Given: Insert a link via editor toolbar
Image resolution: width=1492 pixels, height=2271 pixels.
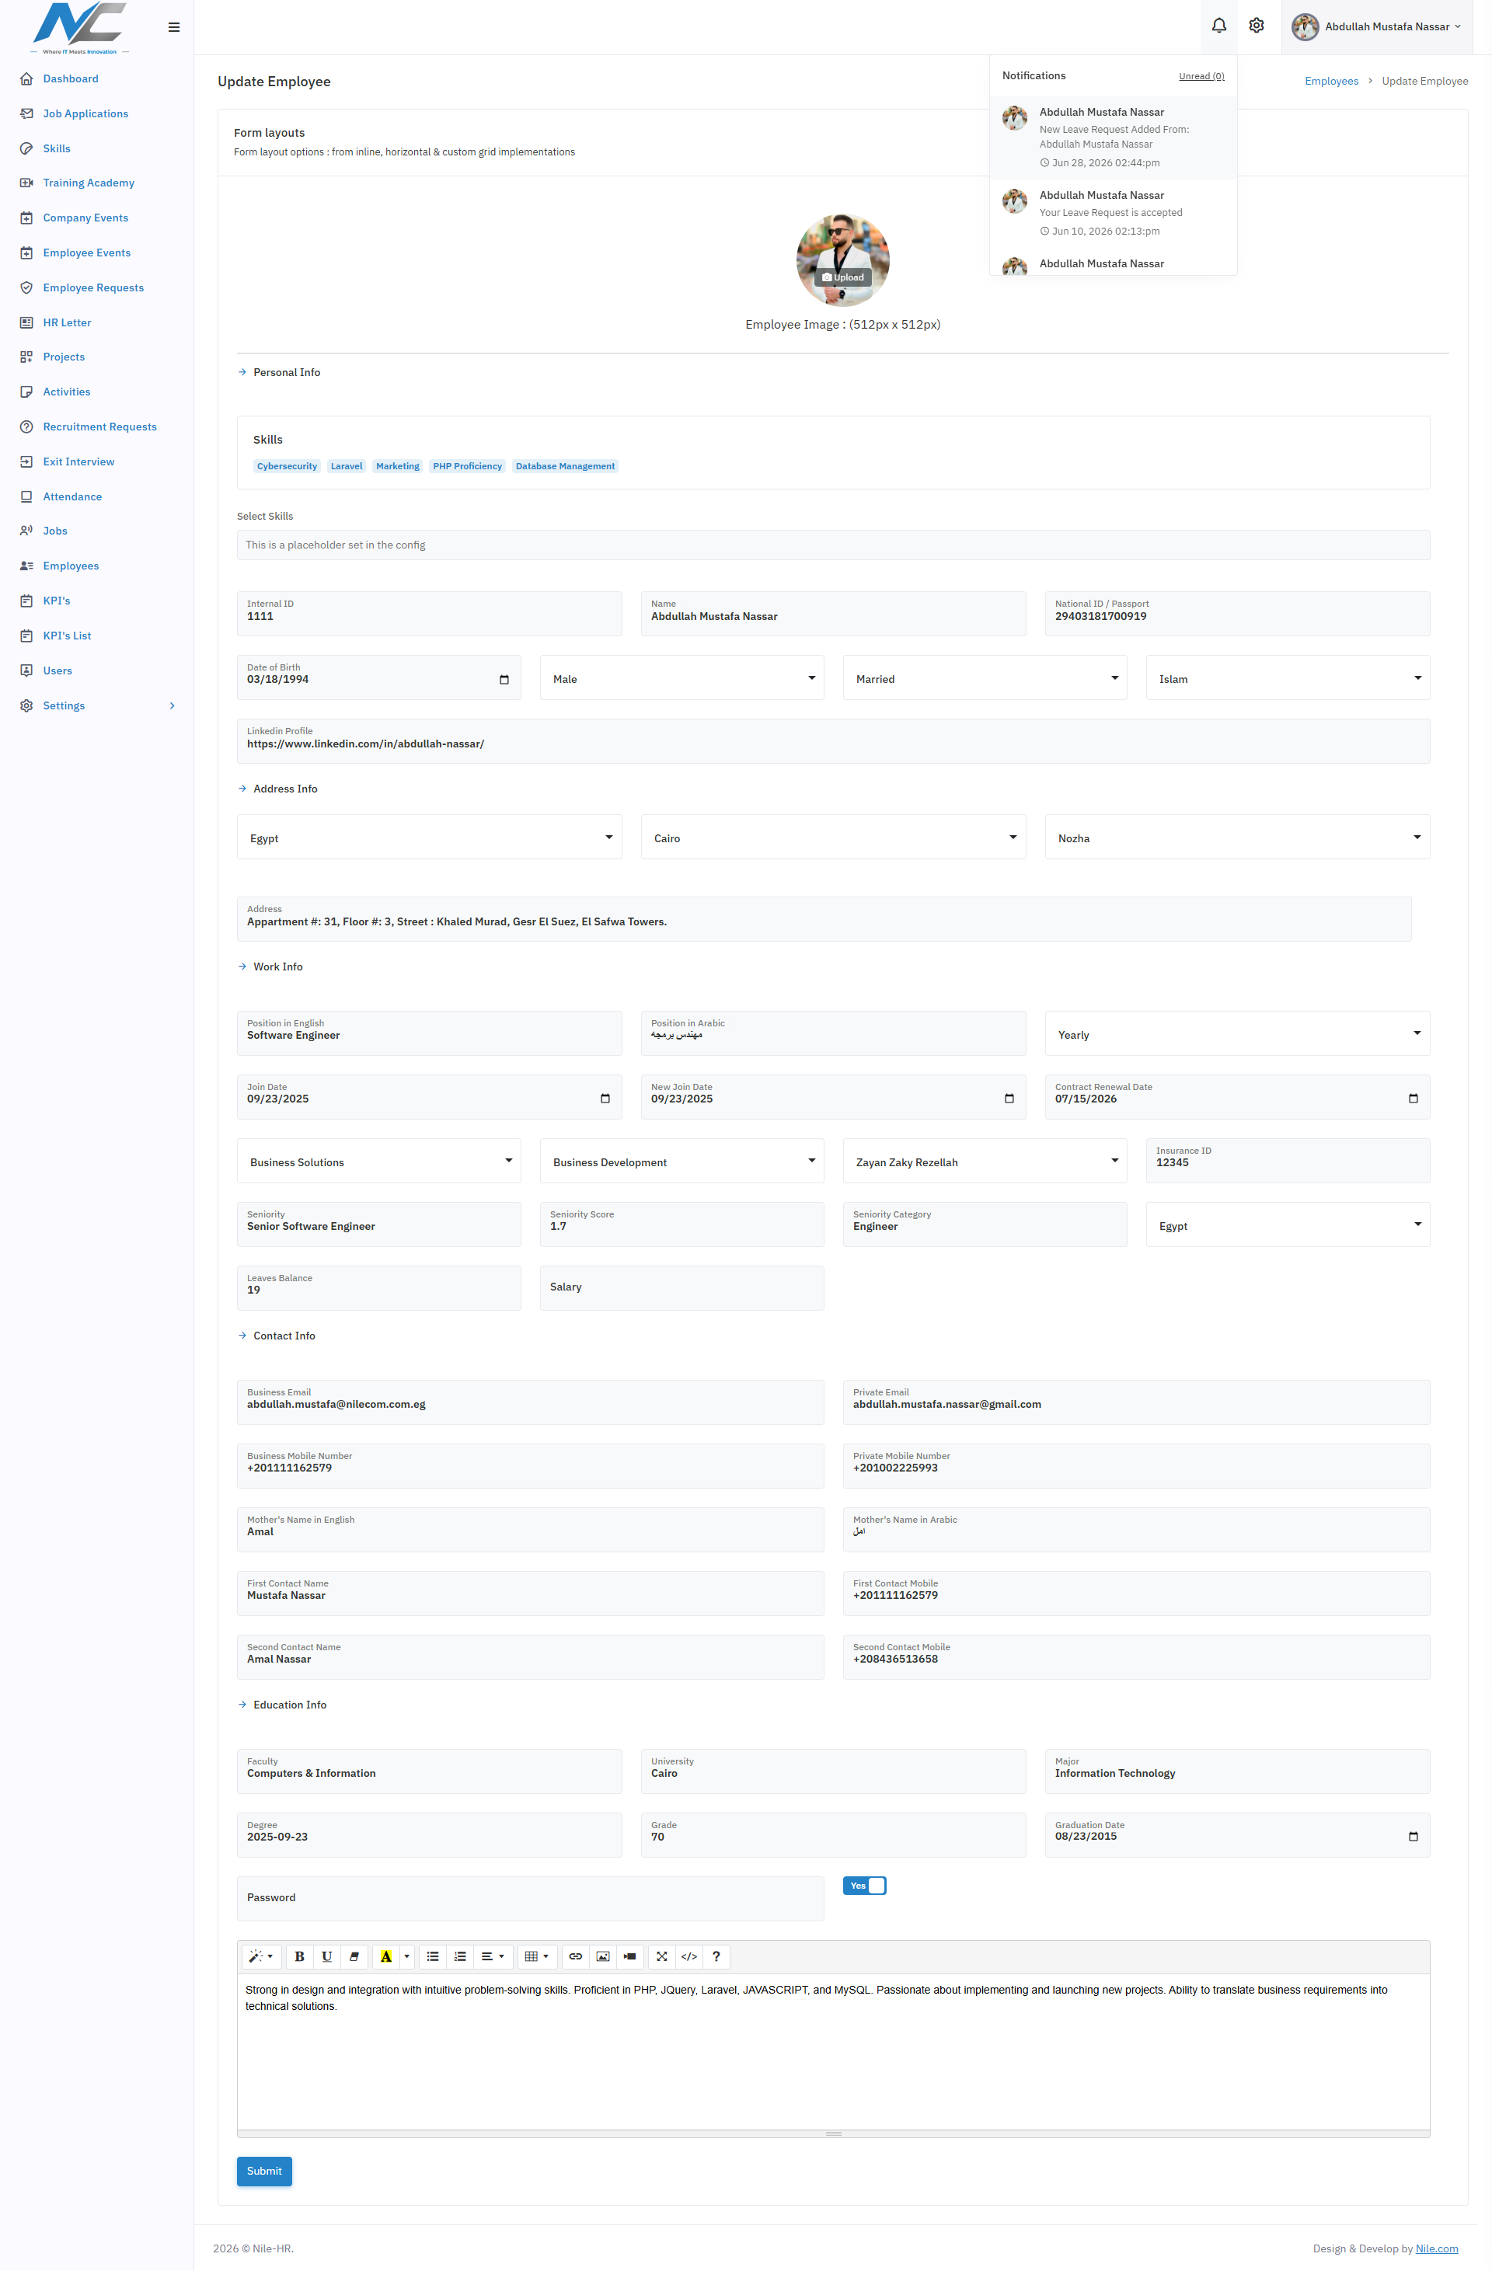Looking at the screenshot, I should (x=576, y=1956).
